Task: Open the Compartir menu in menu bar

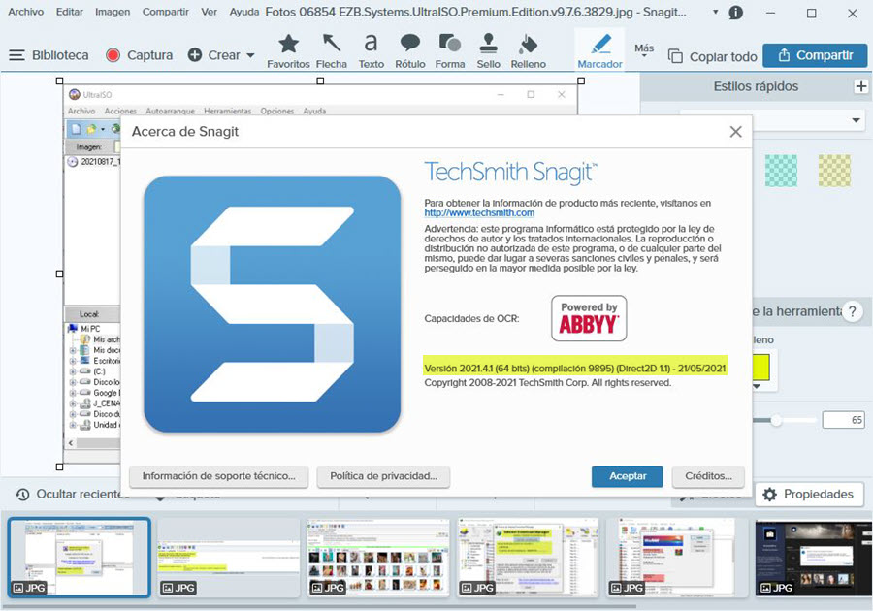Action: pyautogui.click(x=165, y=12)
